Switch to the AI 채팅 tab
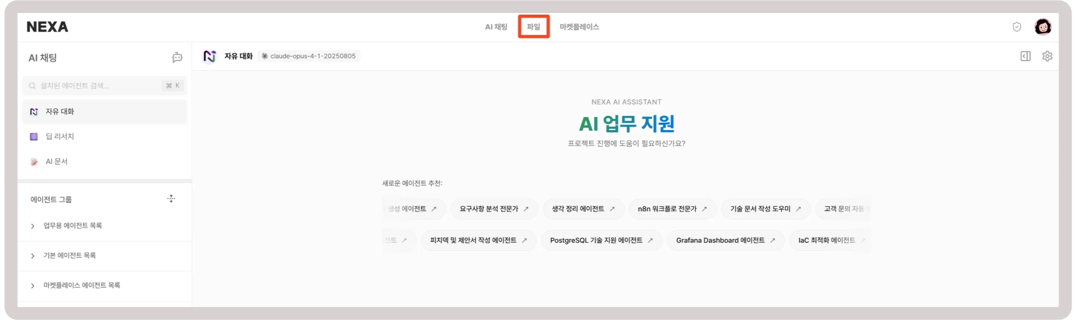This screenshot has height=320, width=1076. 496,27
